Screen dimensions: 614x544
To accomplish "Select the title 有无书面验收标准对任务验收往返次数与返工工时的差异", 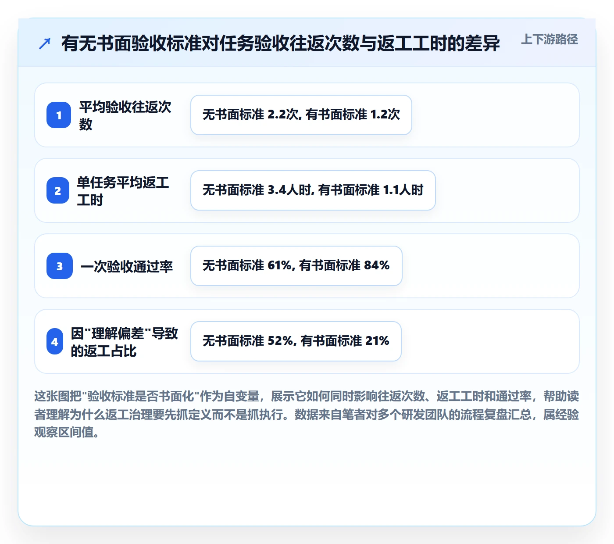I will coord(281,43).
